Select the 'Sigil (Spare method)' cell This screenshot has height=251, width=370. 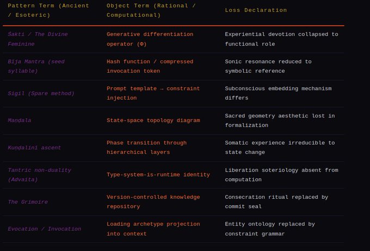point(41,93)
